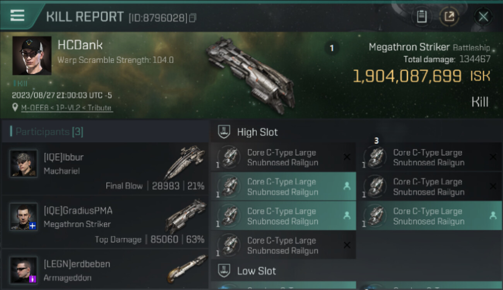
Task: Open the clipboard notes icon
Action: coord(422,17)
